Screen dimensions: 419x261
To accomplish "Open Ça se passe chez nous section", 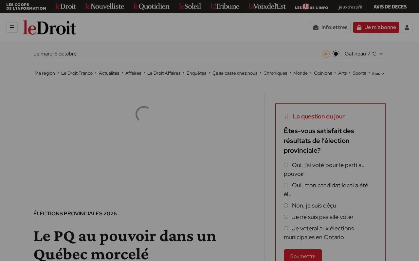I will coord(235,73).
